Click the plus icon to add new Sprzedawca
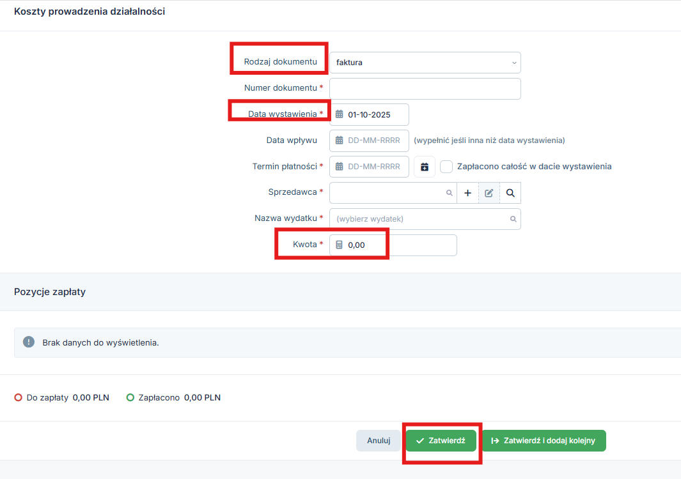Viewport: 681px width, 479px height. (467, 193)
